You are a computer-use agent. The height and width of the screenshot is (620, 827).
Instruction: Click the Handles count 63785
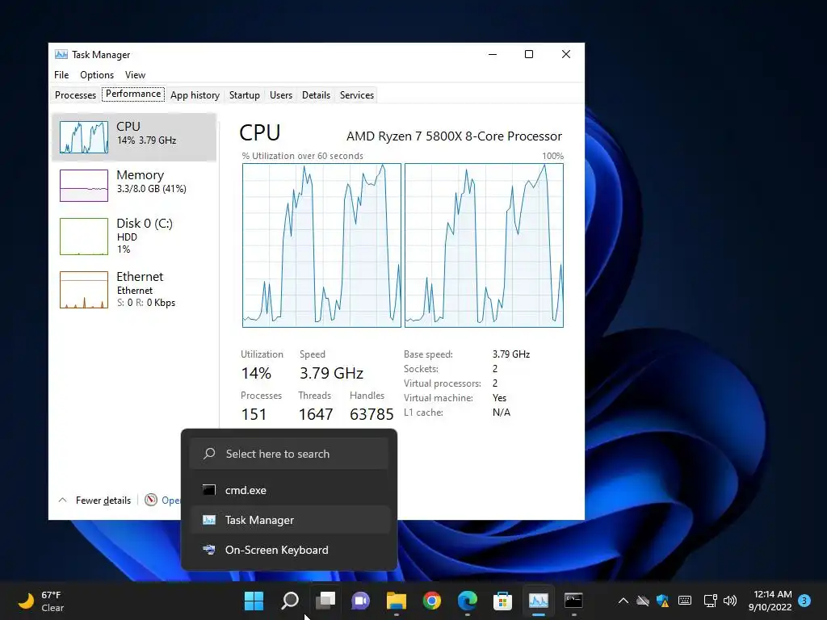tap(372, 414)
